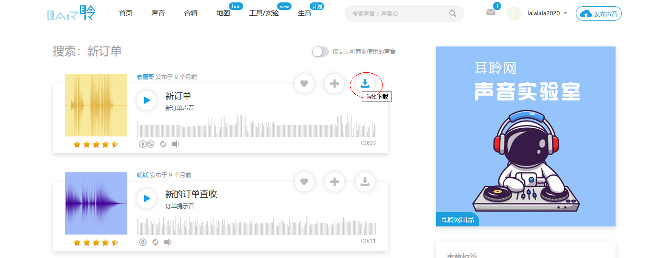
Task: Download the 新的订单查收 sound
Action: (x=365, y=182)
